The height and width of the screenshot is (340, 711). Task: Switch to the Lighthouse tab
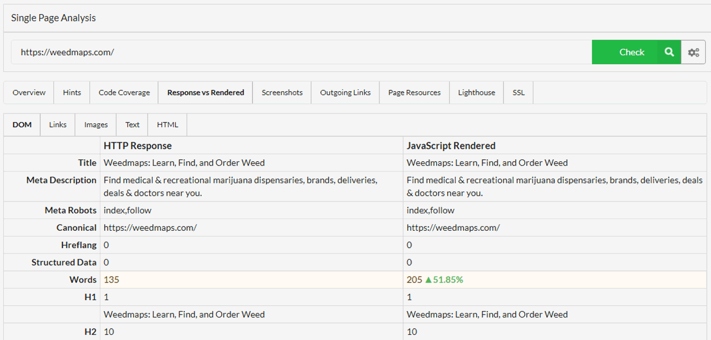[476, 92]
